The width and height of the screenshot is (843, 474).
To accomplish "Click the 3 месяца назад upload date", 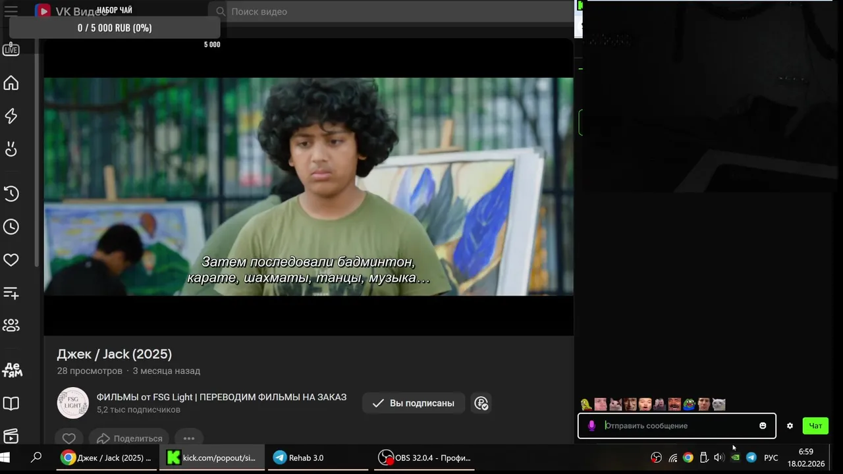I will pyautogui.click(x=167, y=371).
